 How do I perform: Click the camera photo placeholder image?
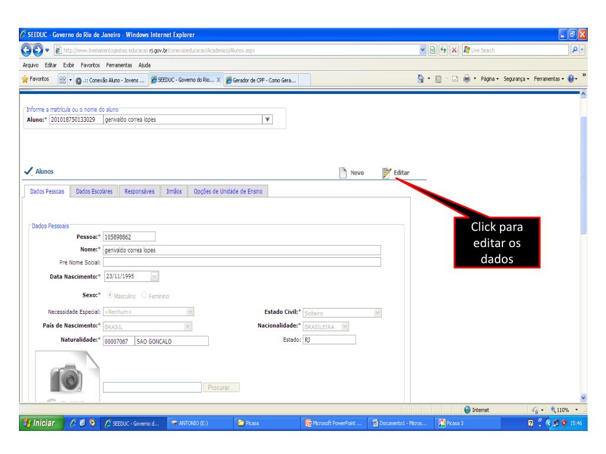click(x=67, y=377)
